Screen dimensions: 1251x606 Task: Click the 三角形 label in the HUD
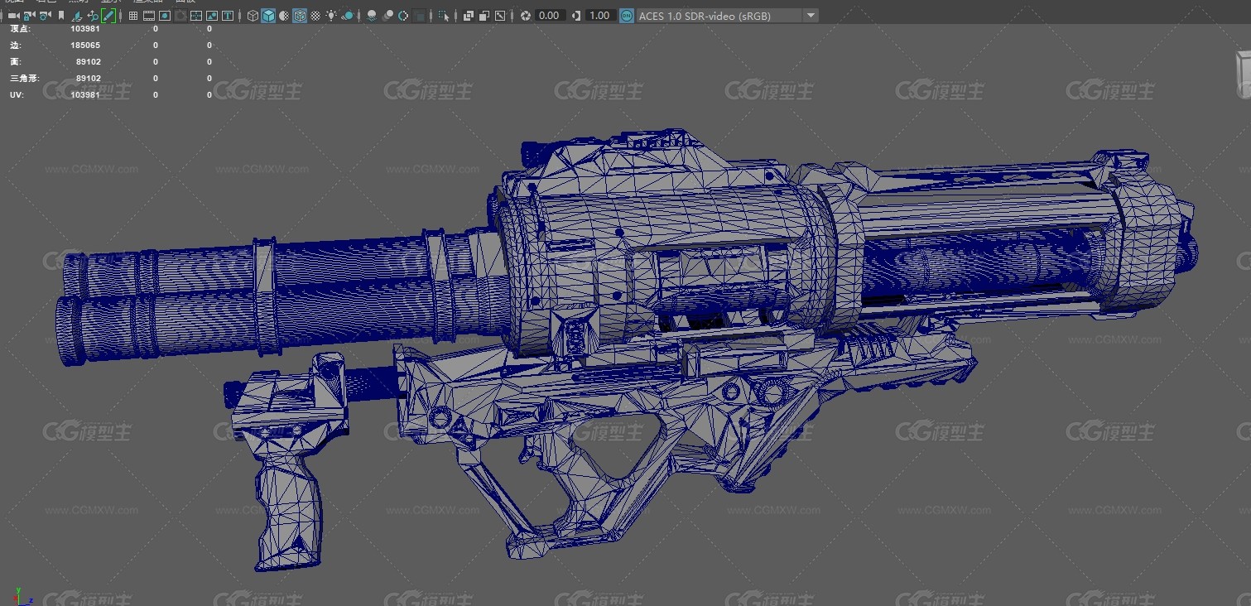[x=24, y=79]
